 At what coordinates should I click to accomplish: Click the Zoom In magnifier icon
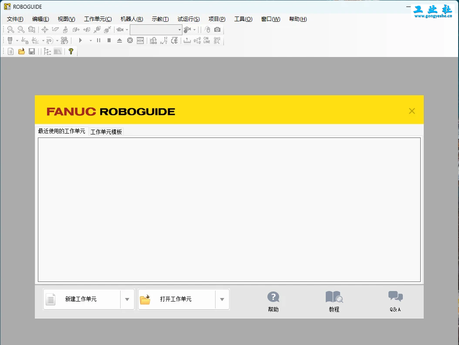coord(10,30)
